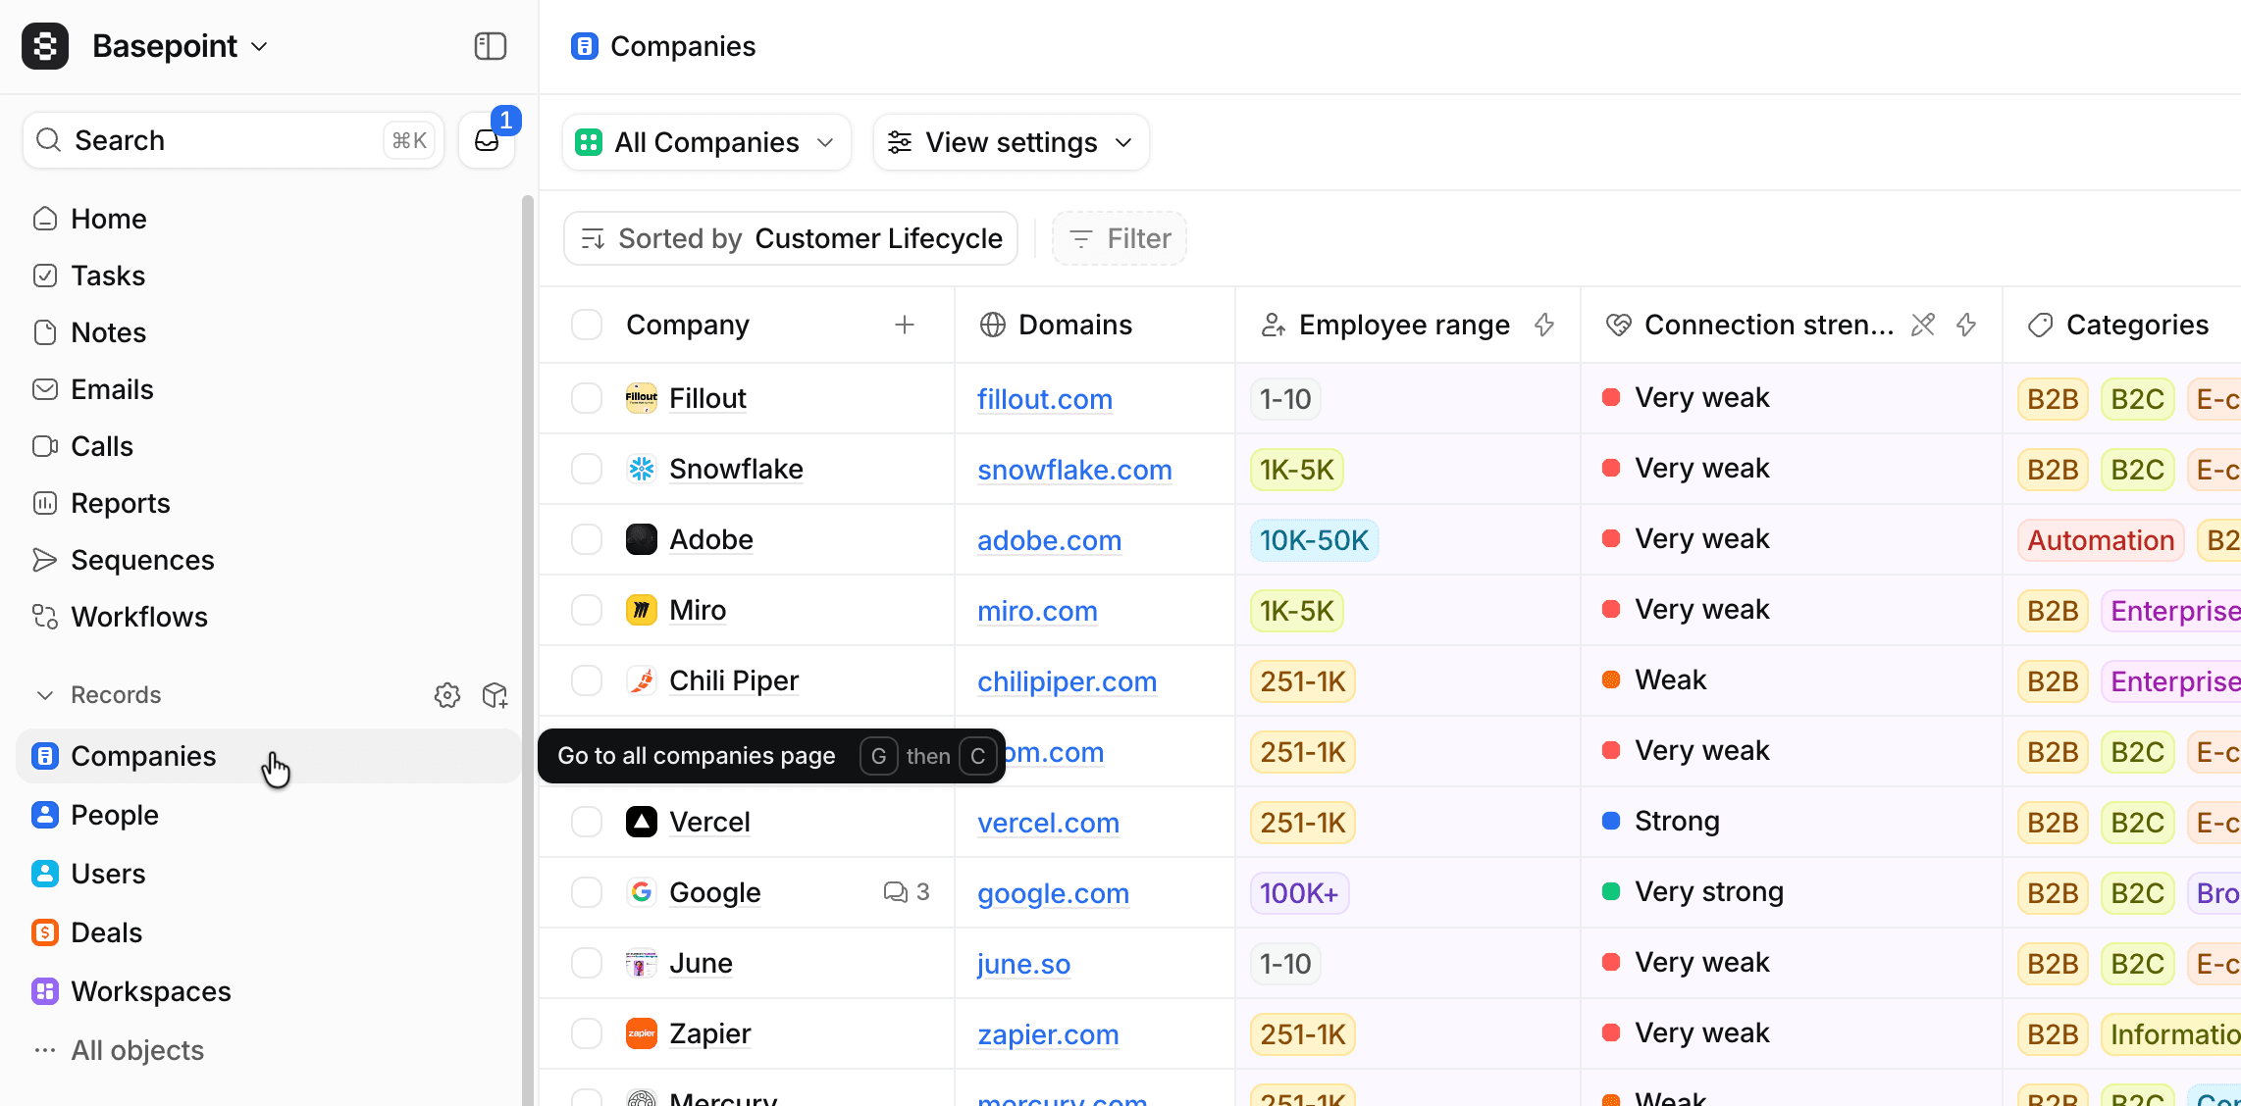Click Connection strength unlink icon
Image resolution: width=2241 pixels, height=1106 pixels.
coord(1923,325)
